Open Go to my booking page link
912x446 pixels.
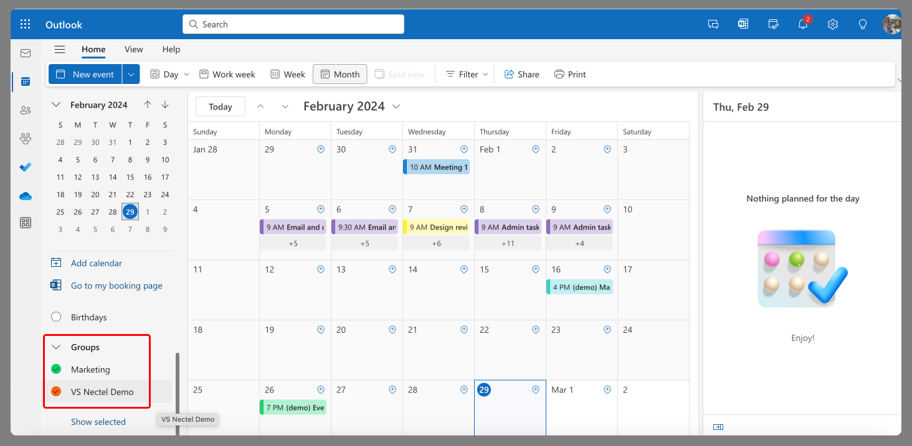[117, 285]
